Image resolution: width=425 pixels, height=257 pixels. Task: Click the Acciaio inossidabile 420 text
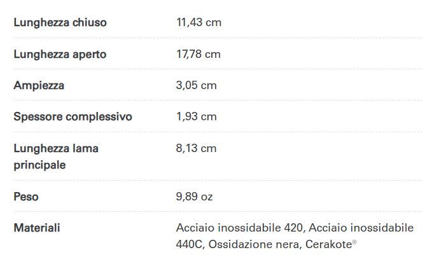239,228
